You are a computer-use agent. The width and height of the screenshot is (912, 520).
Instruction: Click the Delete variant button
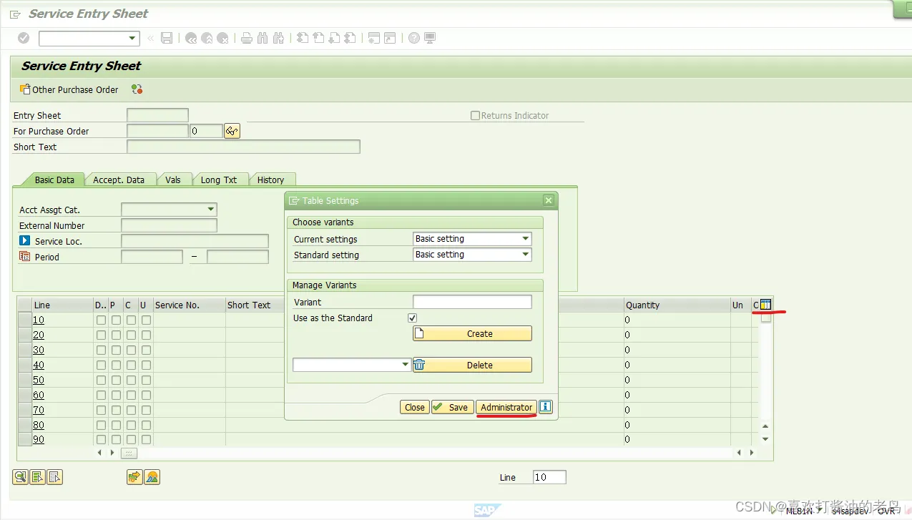tap(472, 365)
